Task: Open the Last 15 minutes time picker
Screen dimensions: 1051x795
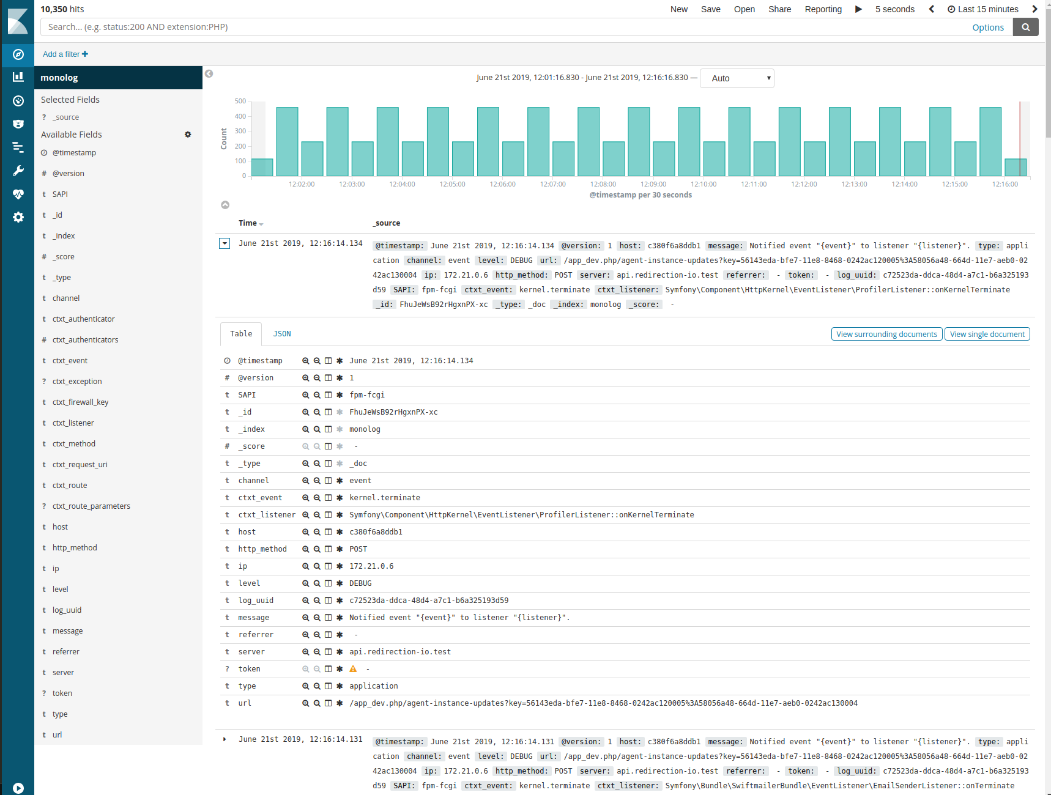Action: tap(983, 9)
